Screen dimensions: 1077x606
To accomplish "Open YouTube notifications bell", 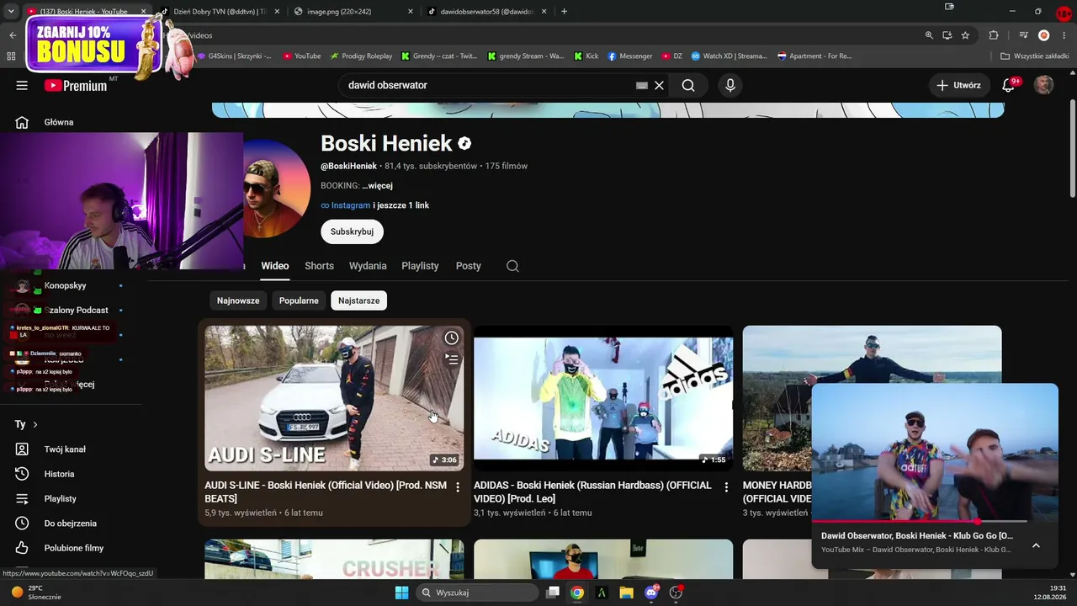I will tap(1009, 85).
